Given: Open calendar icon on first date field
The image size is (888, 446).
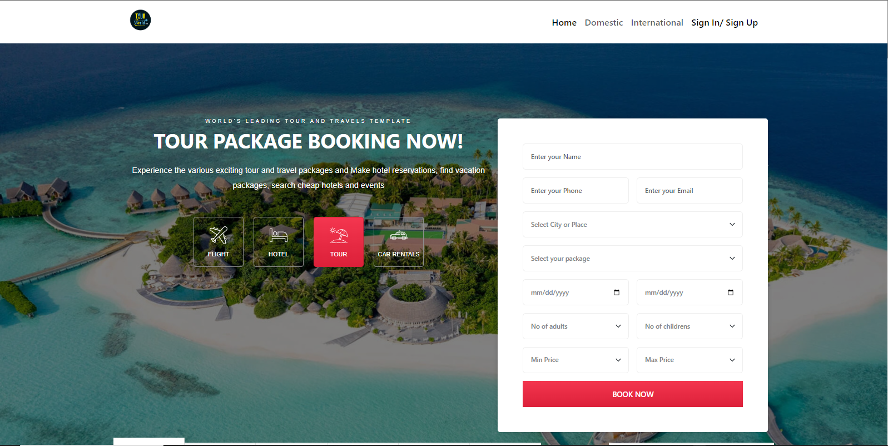Looking at the screenshot, I should click(617, 293).
